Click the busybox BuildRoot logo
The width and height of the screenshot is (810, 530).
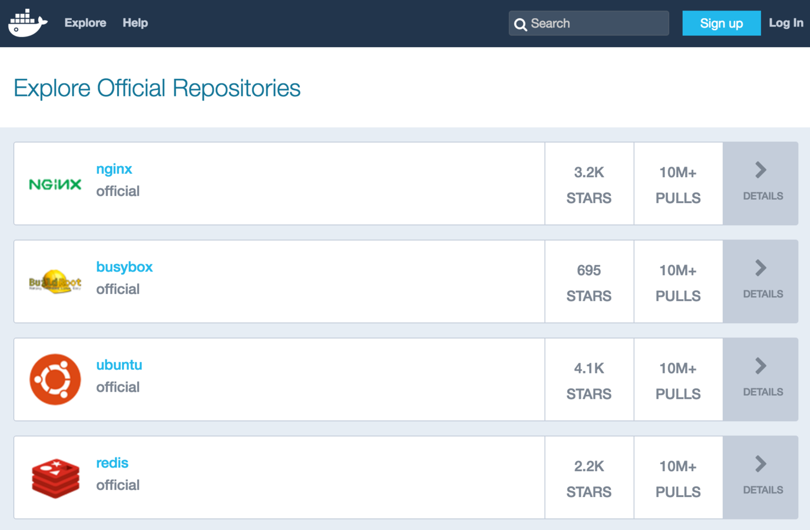tap(55, 282)
